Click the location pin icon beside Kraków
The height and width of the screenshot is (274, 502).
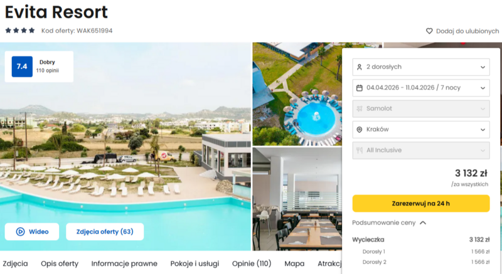click(359, 130)
